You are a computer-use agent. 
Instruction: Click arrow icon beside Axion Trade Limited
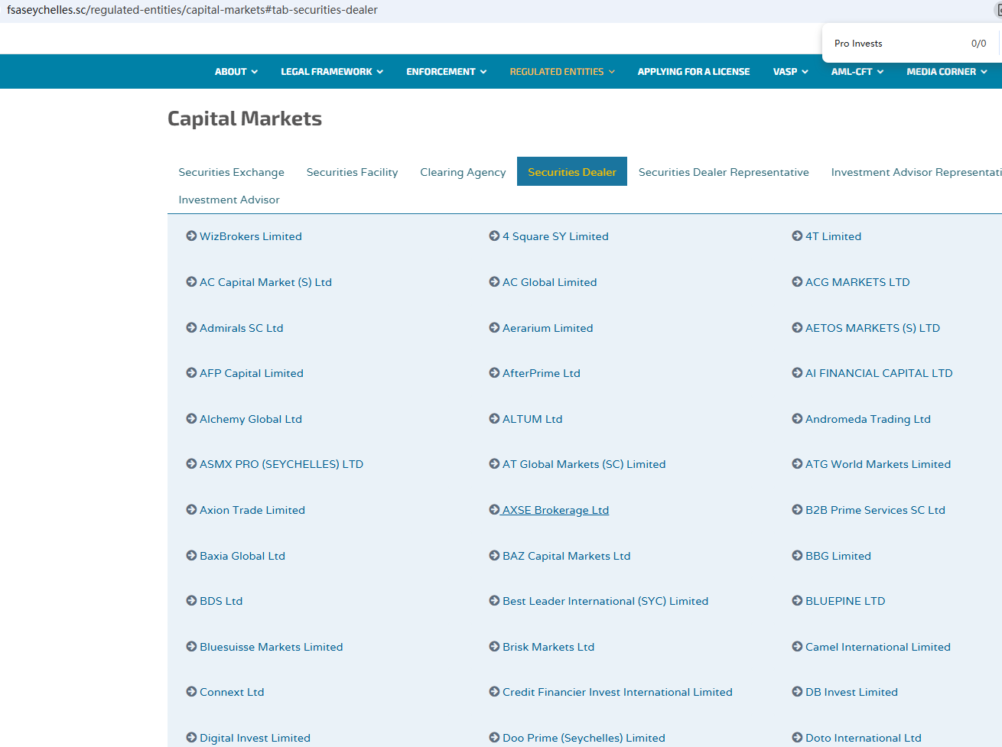(191, 510)
